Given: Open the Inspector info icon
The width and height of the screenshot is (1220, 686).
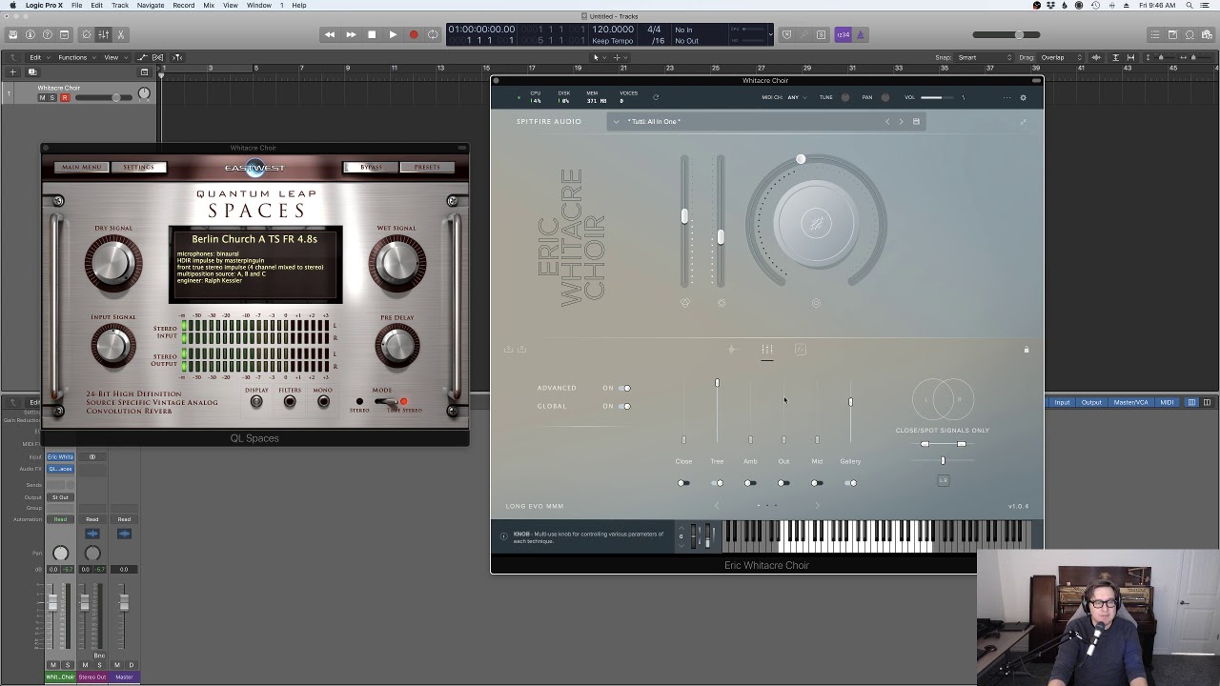Looking at the screenshot, I should pyautogui.click(x=30, y=35).
